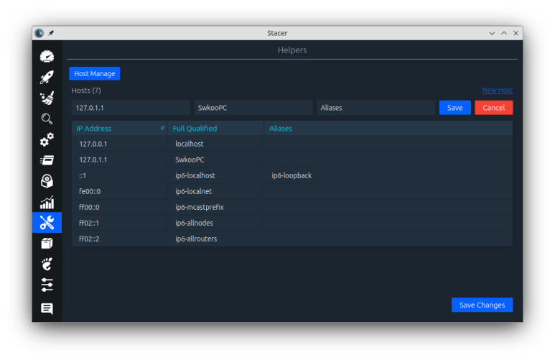Image resolution: width=555 pixels, height=360 pixels.
Task: Open Processes icon in sidebar
Action: 47,160
